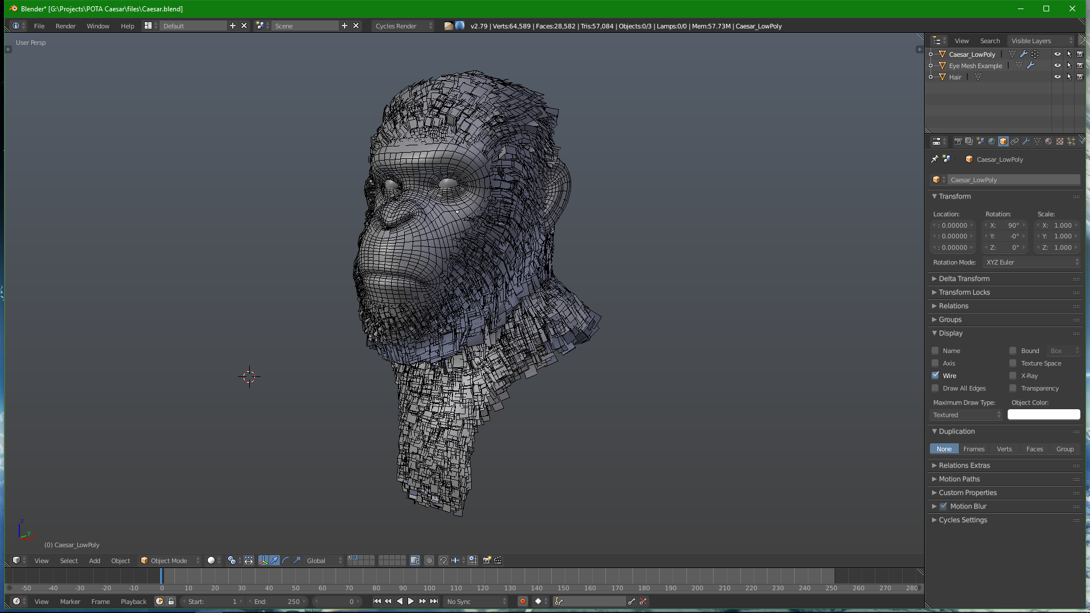1090x613 pixels.
Task: Jump to the last frame
Action: 434,601
